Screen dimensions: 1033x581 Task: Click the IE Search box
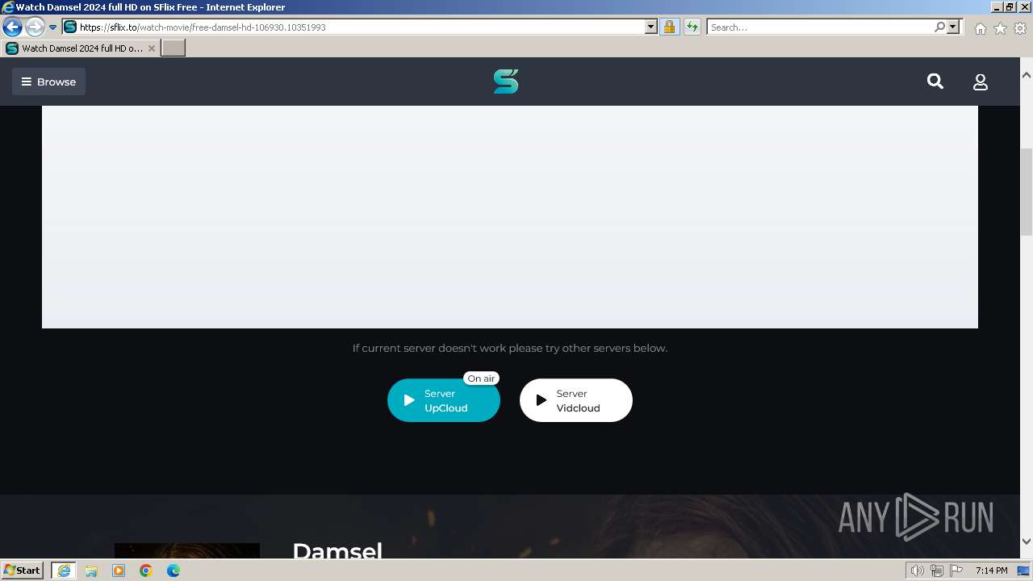pos(820,27)
